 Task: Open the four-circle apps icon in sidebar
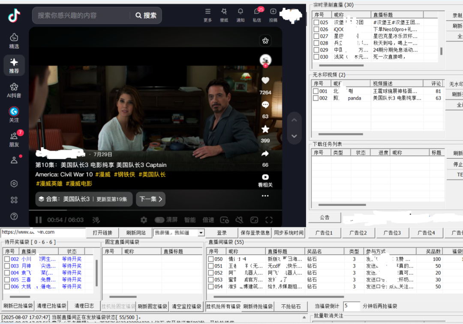[14, 200]
